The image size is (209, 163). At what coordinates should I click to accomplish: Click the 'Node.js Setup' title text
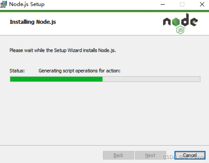pyautogui.click(x=27, y=4)
